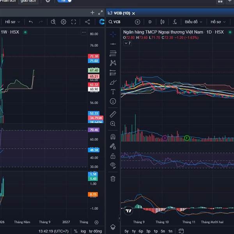Undo the last chart action

tap(31, 22)
